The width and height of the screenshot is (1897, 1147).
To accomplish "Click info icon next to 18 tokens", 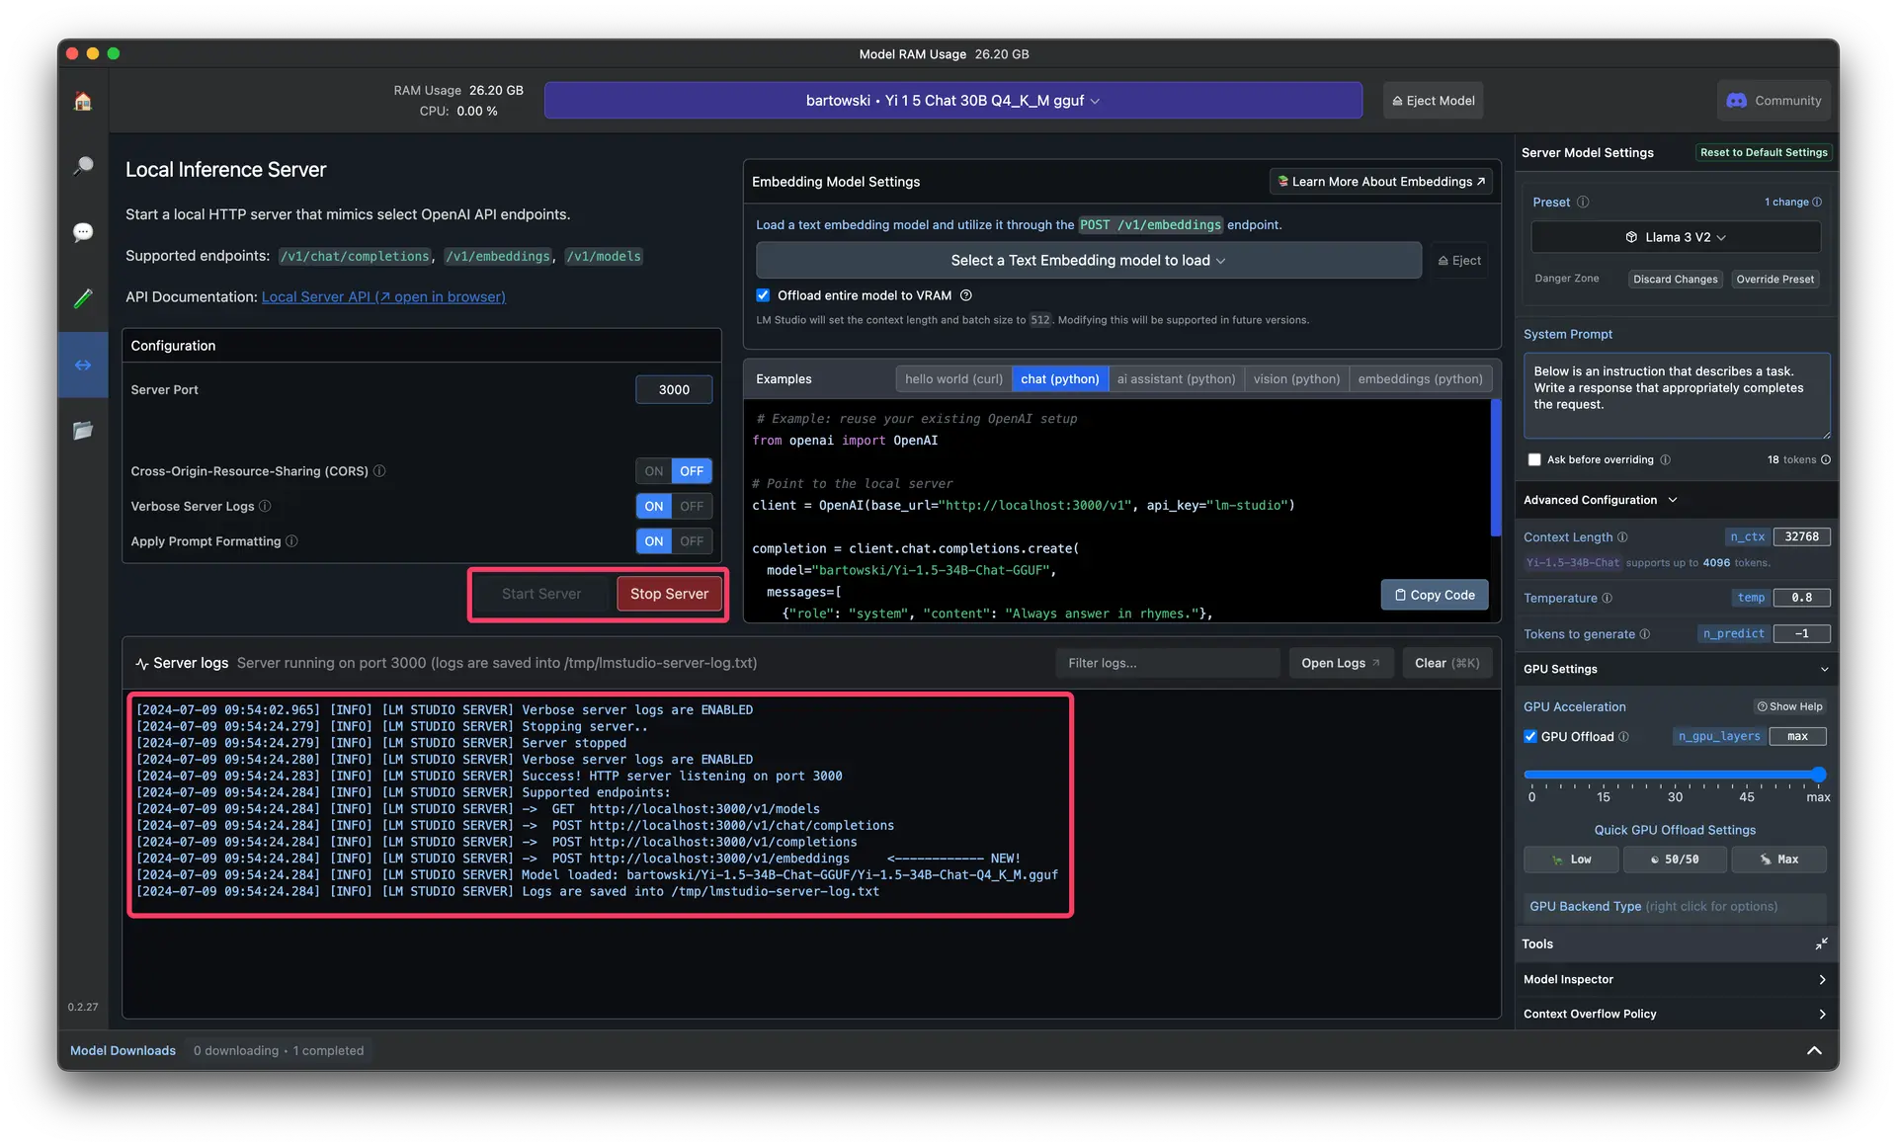I will (x=1826, y=460).
